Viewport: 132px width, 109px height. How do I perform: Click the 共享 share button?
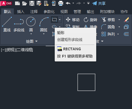pyautogui.click(x=99, y=3)
